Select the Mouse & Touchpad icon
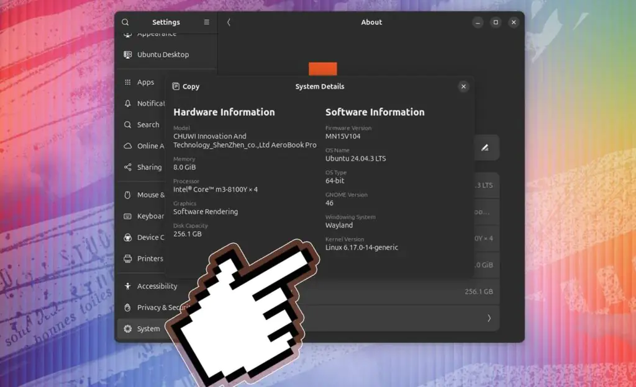 point(127,195)
